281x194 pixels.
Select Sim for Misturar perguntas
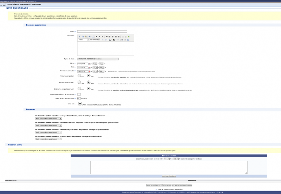coord(79,76)
